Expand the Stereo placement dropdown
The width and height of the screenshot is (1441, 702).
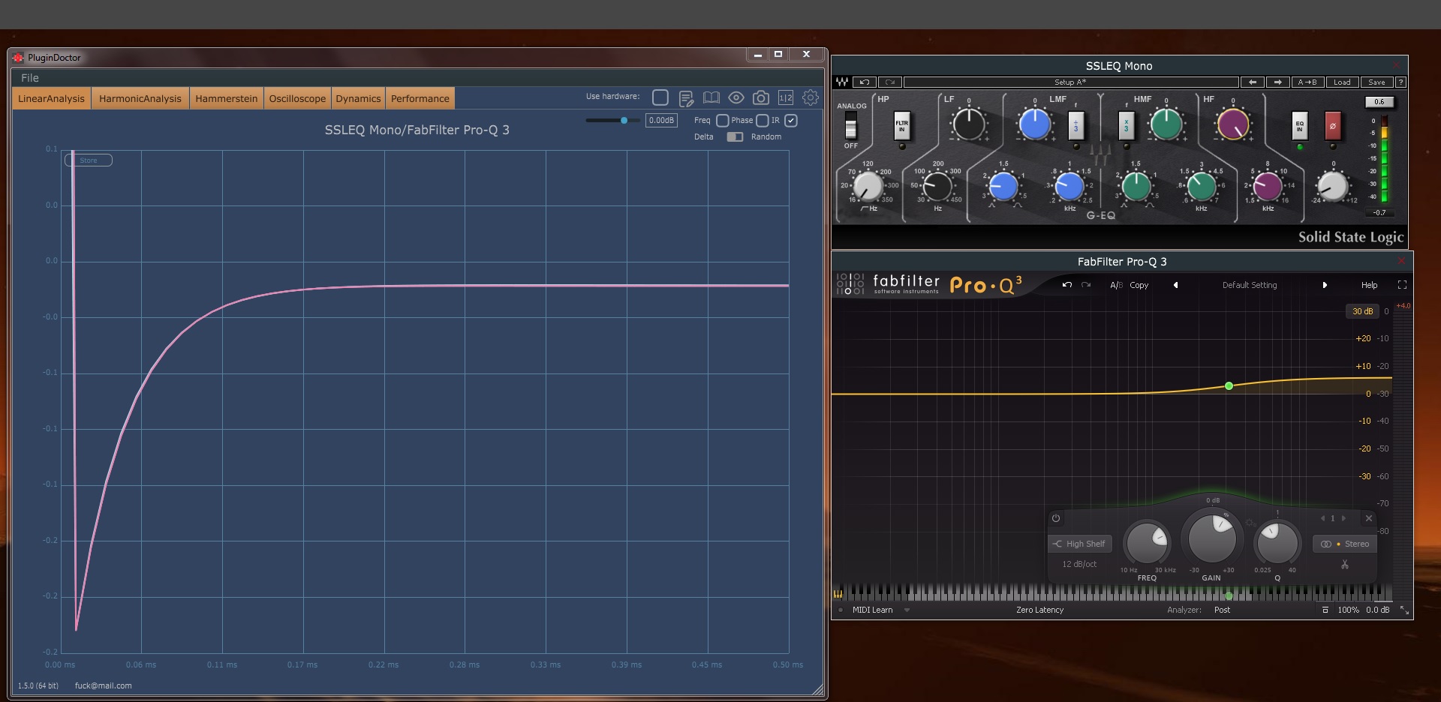pos(1344,544)
